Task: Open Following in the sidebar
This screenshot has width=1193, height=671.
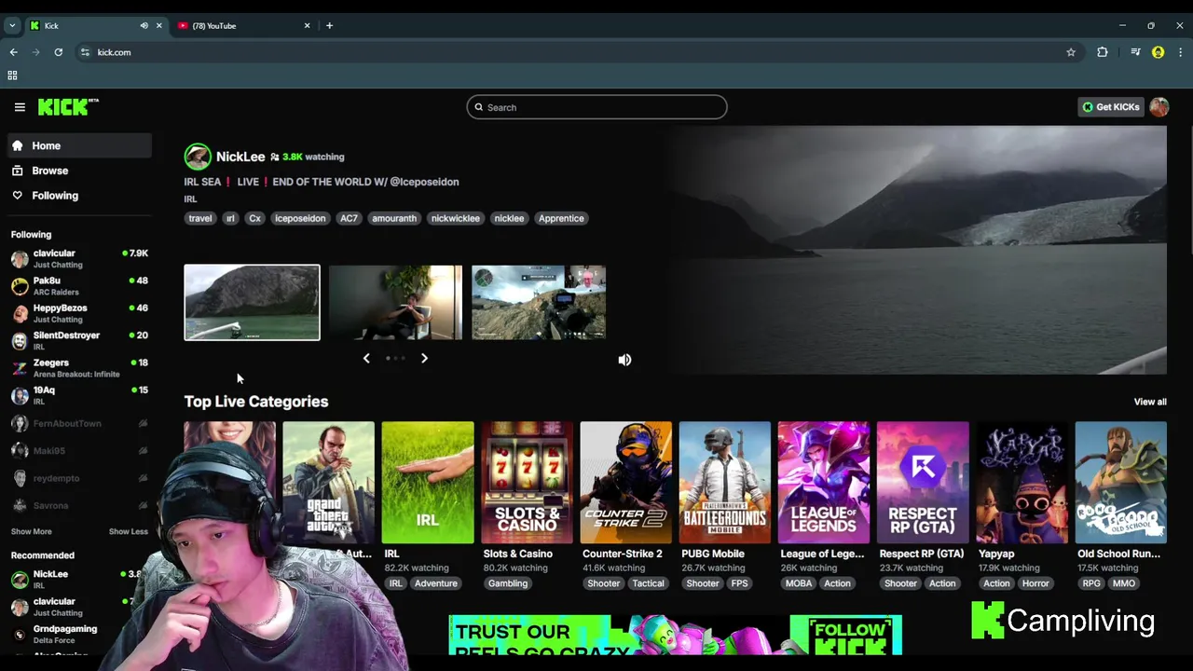Action: [x=80, y=196]
